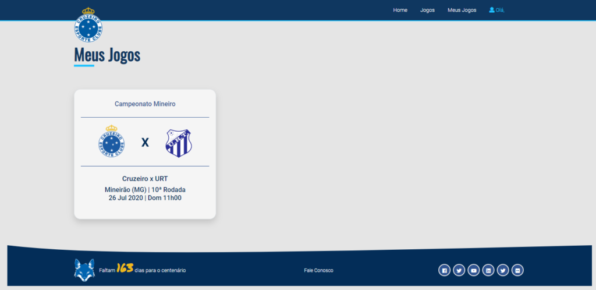Click the Campeonato Mineiro card title
This screenshot has width=596, height=290.
(x=145, y=104)
